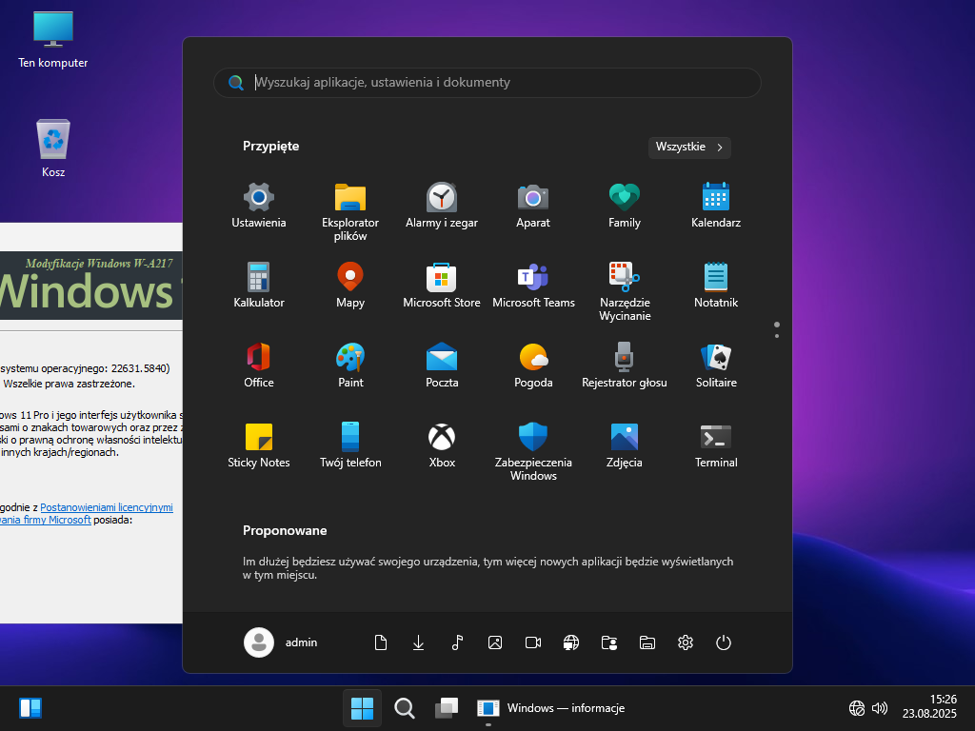Click the Power button in Start menu
Viewport: 975px width, 731px height.
point(724,642)
